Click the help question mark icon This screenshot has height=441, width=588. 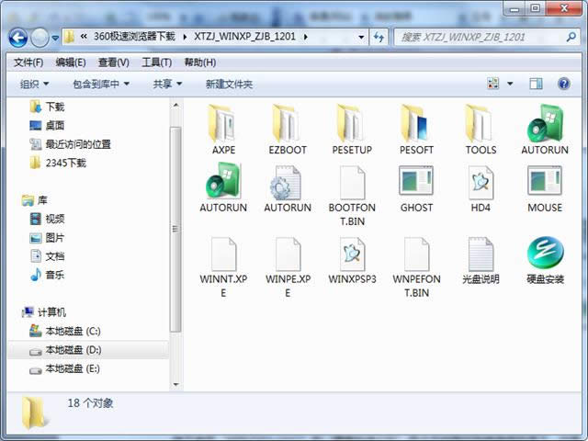pos(562,84)
